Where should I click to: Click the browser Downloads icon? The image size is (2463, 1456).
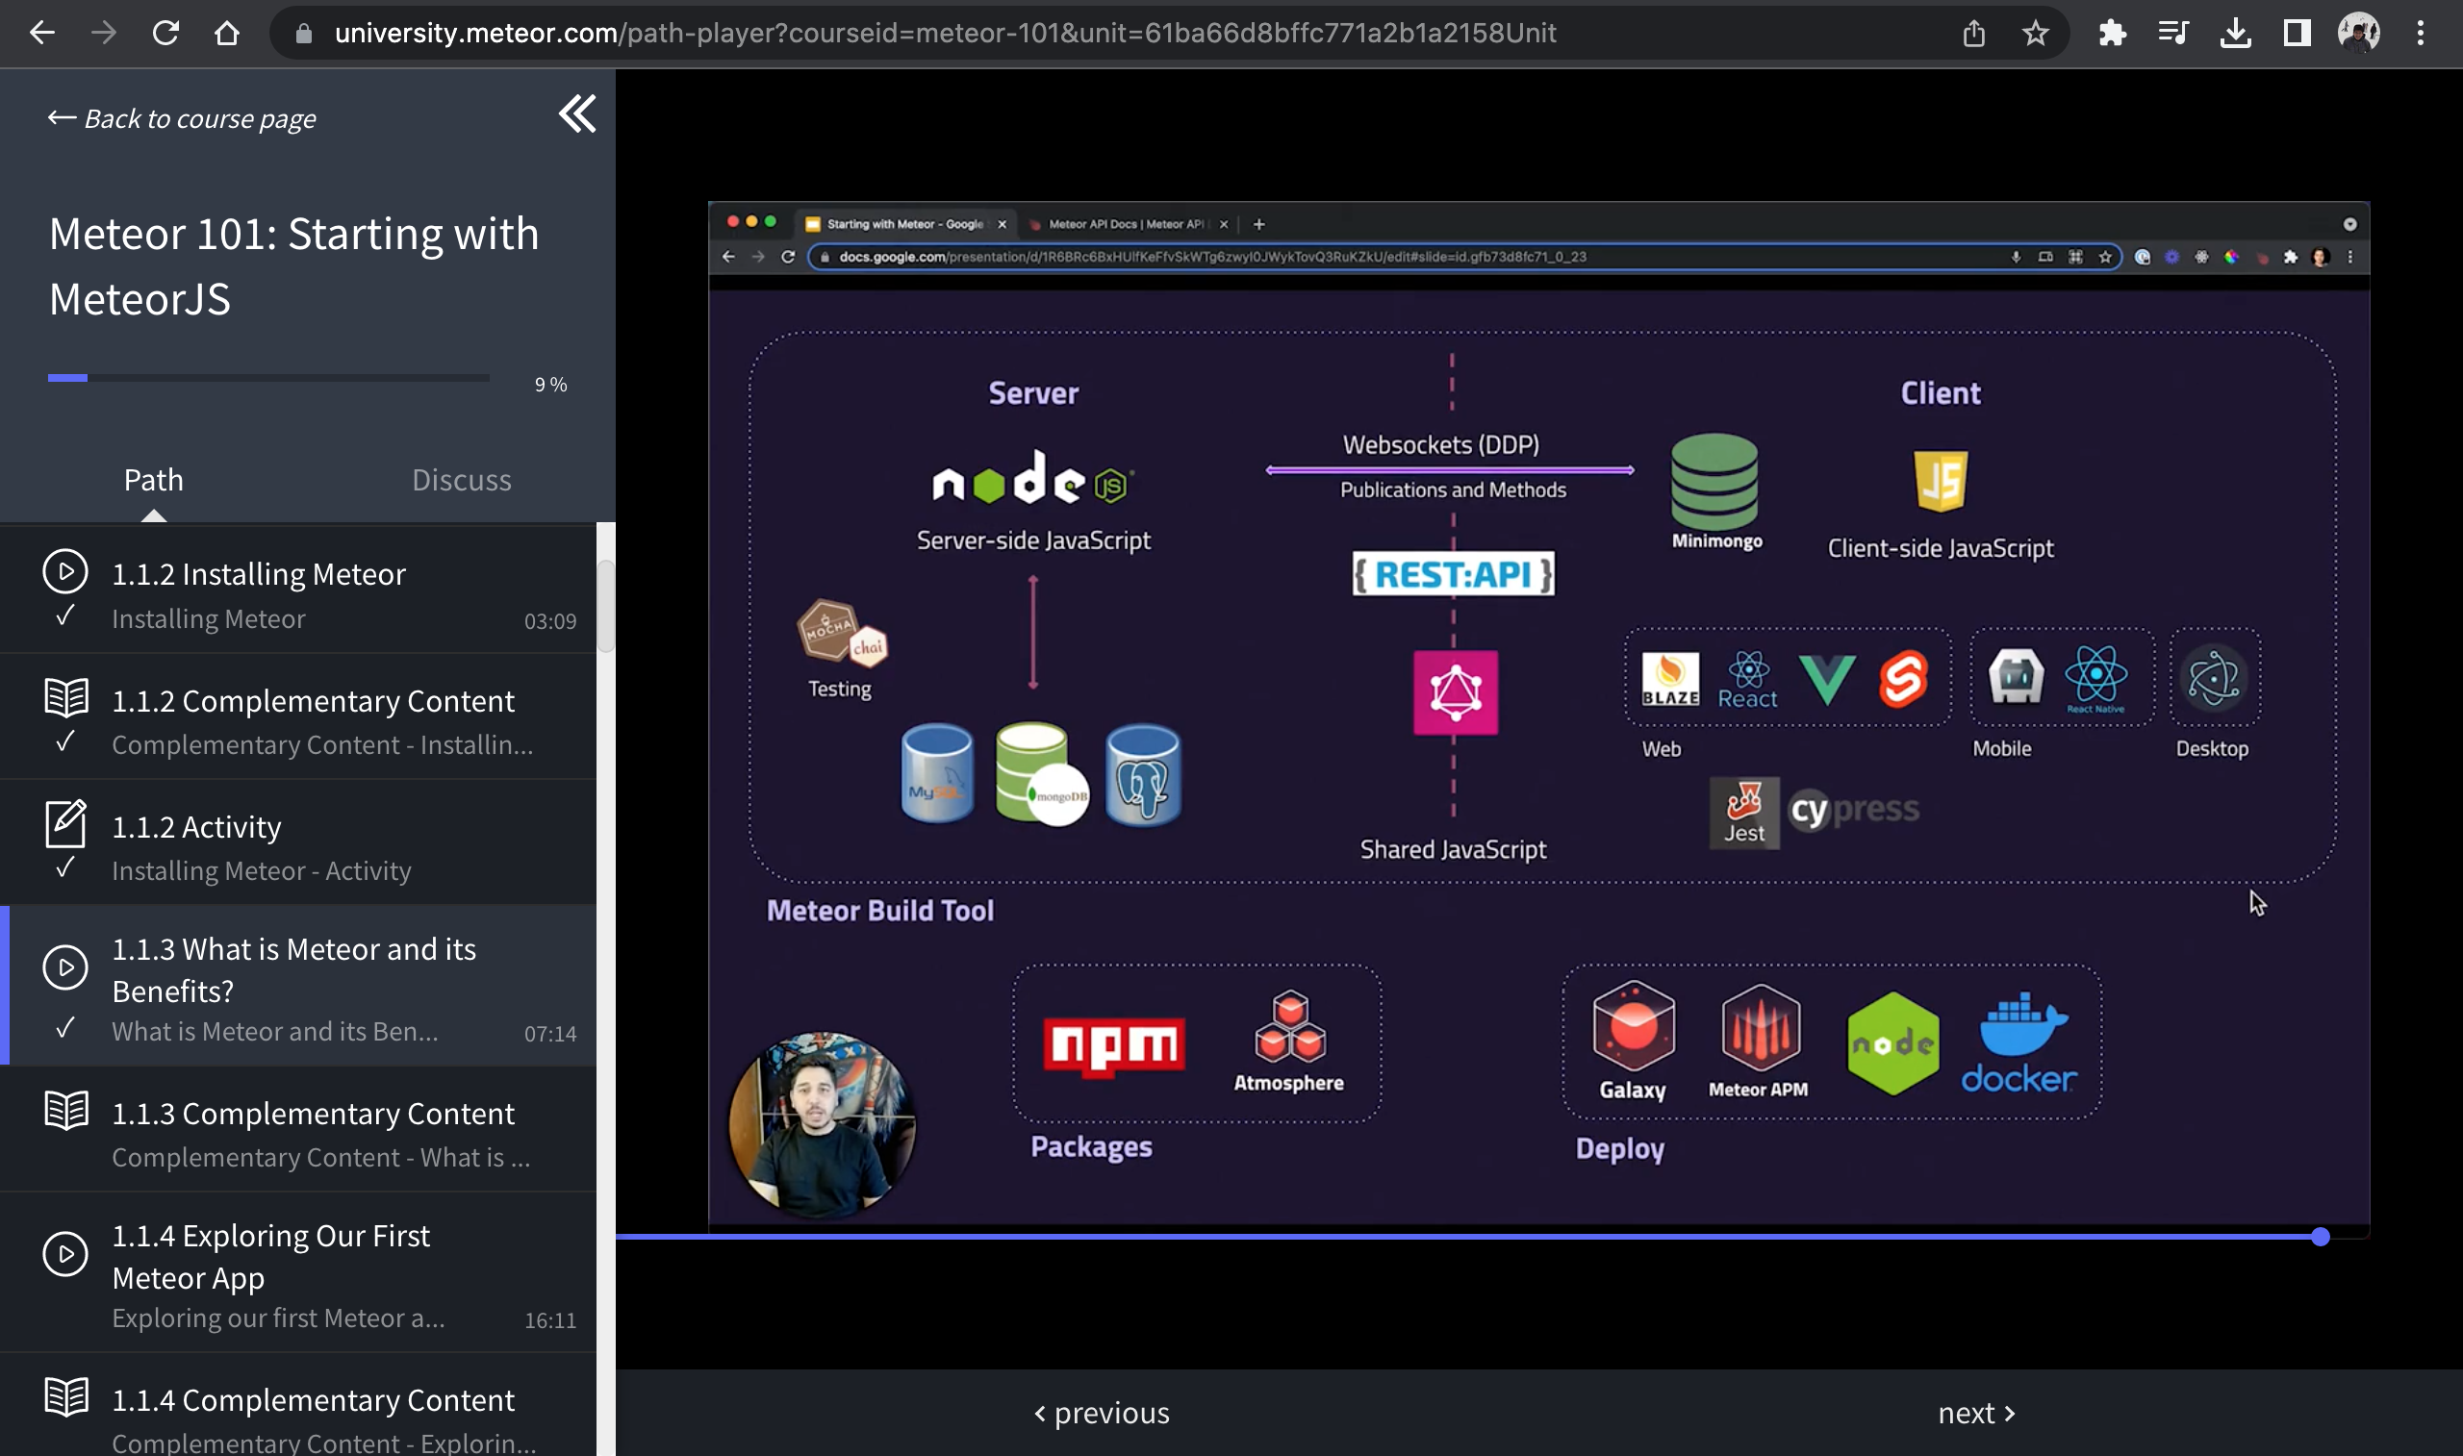pyautogui.click(x=2236, y=33)
